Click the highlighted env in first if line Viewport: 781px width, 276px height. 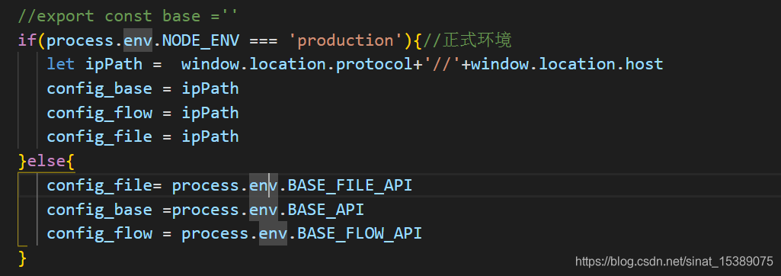138,40
